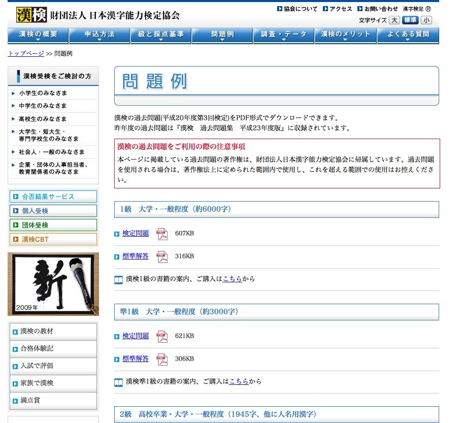
Task: Click blue arrow icon before 1級 検定問題
Action: [x=117, y=234]
